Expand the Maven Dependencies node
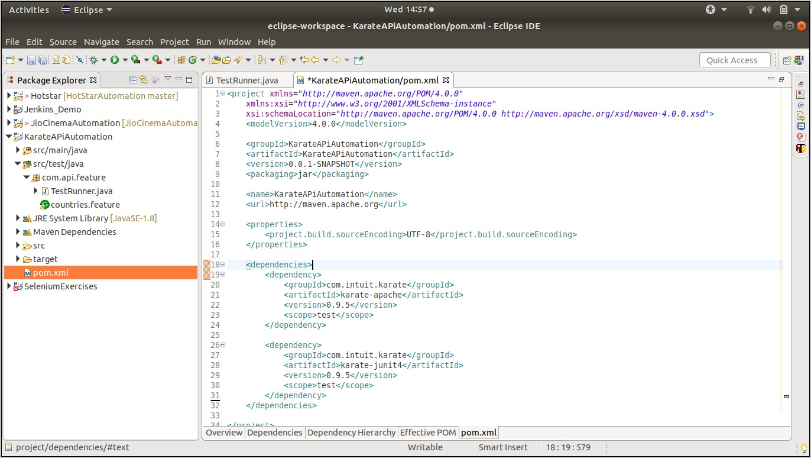The width and height of the screenshot is (811, 458). (18, 231)
